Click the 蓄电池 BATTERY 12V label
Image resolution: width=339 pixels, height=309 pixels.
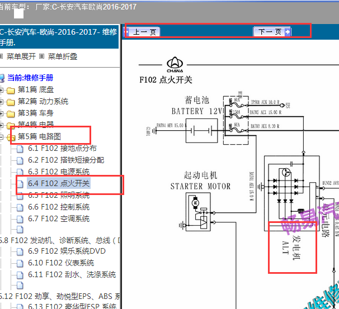[x=197, y=106]
